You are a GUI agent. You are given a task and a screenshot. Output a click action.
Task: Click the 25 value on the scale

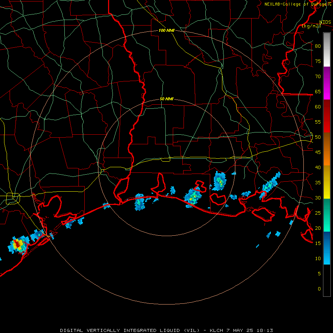[x=318, y=213]
